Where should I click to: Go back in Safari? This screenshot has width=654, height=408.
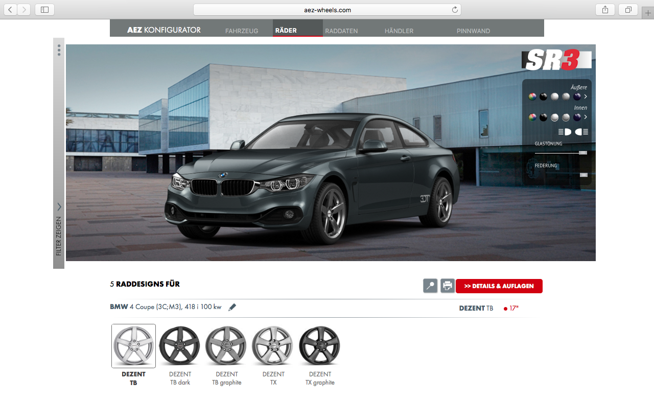coord(11,9)
